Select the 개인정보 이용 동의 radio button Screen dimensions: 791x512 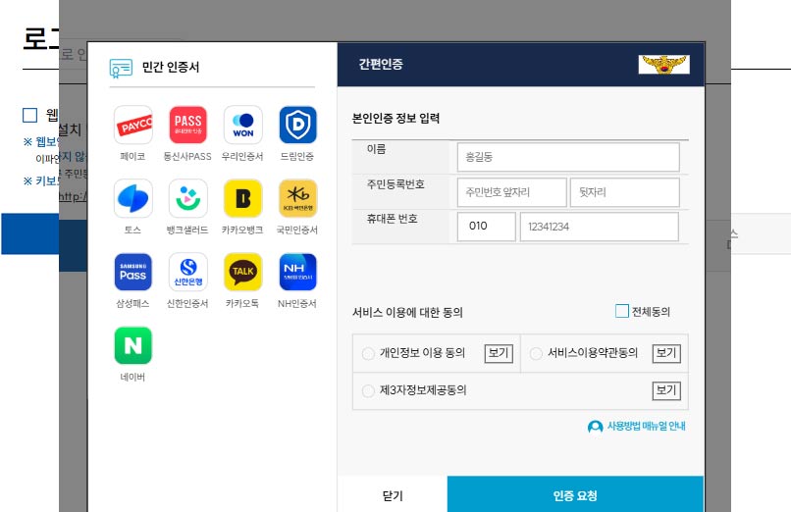tap(368, 354)
